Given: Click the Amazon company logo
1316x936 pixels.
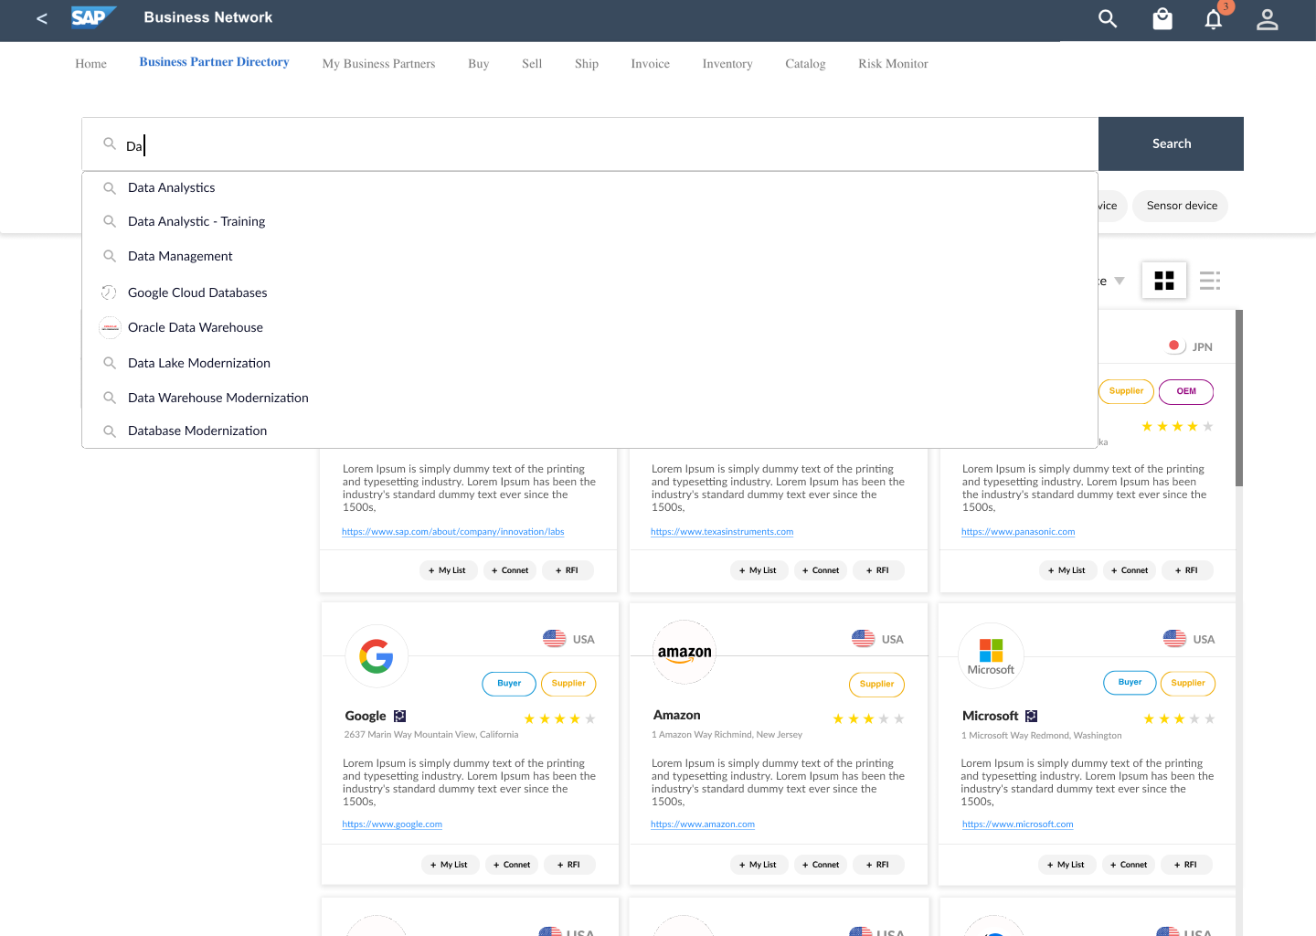Looking at the screenshot, I should pos(685,653).
